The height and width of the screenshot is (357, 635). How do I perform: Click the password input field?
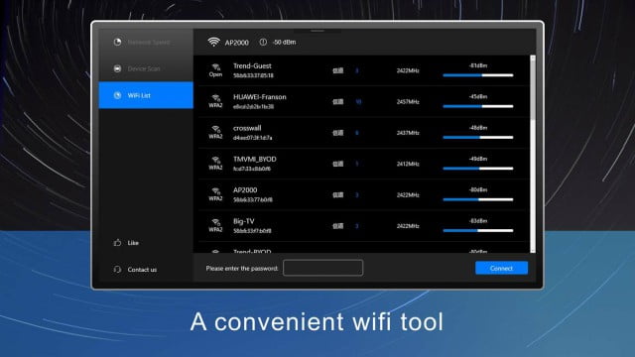(x=323, y=268)
